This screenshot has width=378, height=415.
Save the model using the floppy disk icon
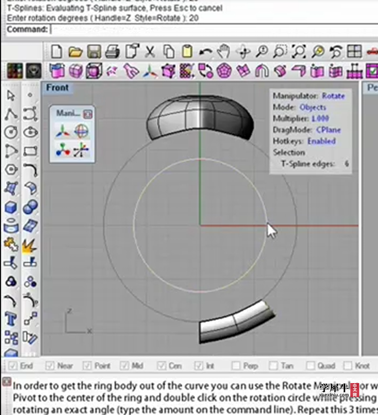pyautogui.click(x=94, y=52)
